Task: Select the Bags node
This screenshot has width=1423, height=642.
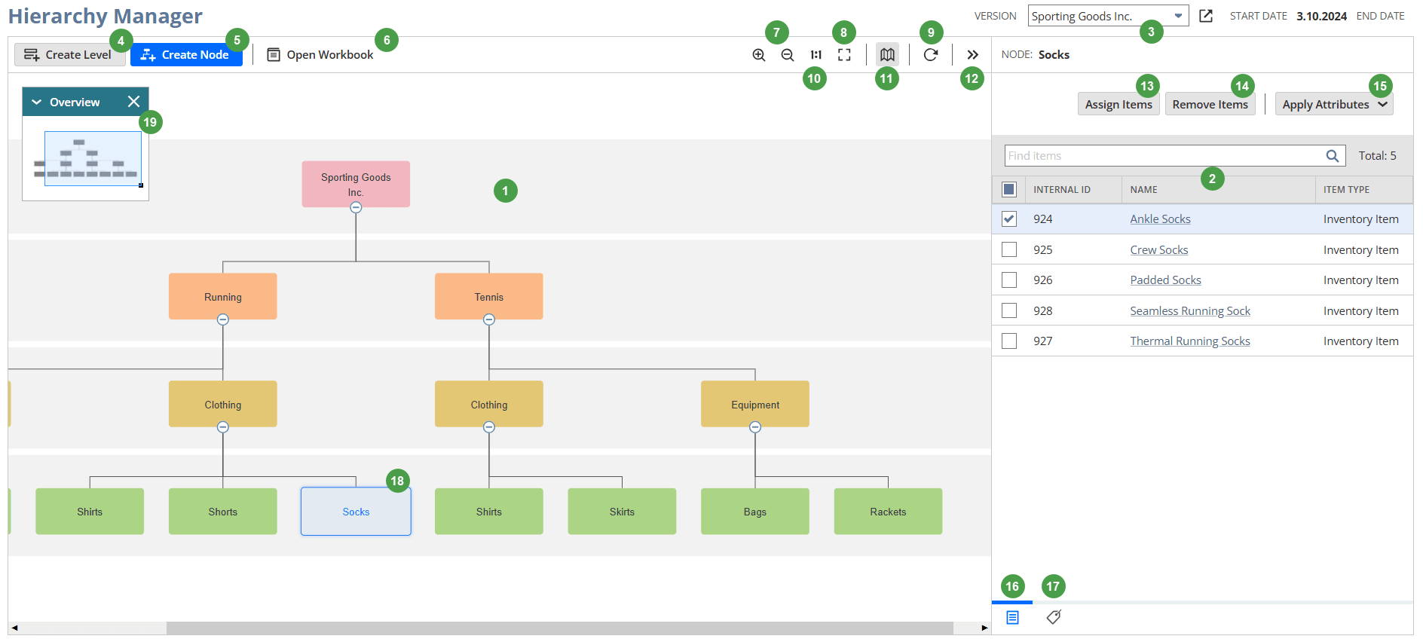Action: [755, 512]
